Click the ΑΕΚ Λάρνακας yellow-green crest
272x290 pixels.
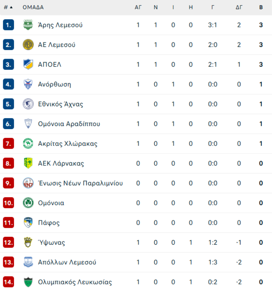coord(28,163)
